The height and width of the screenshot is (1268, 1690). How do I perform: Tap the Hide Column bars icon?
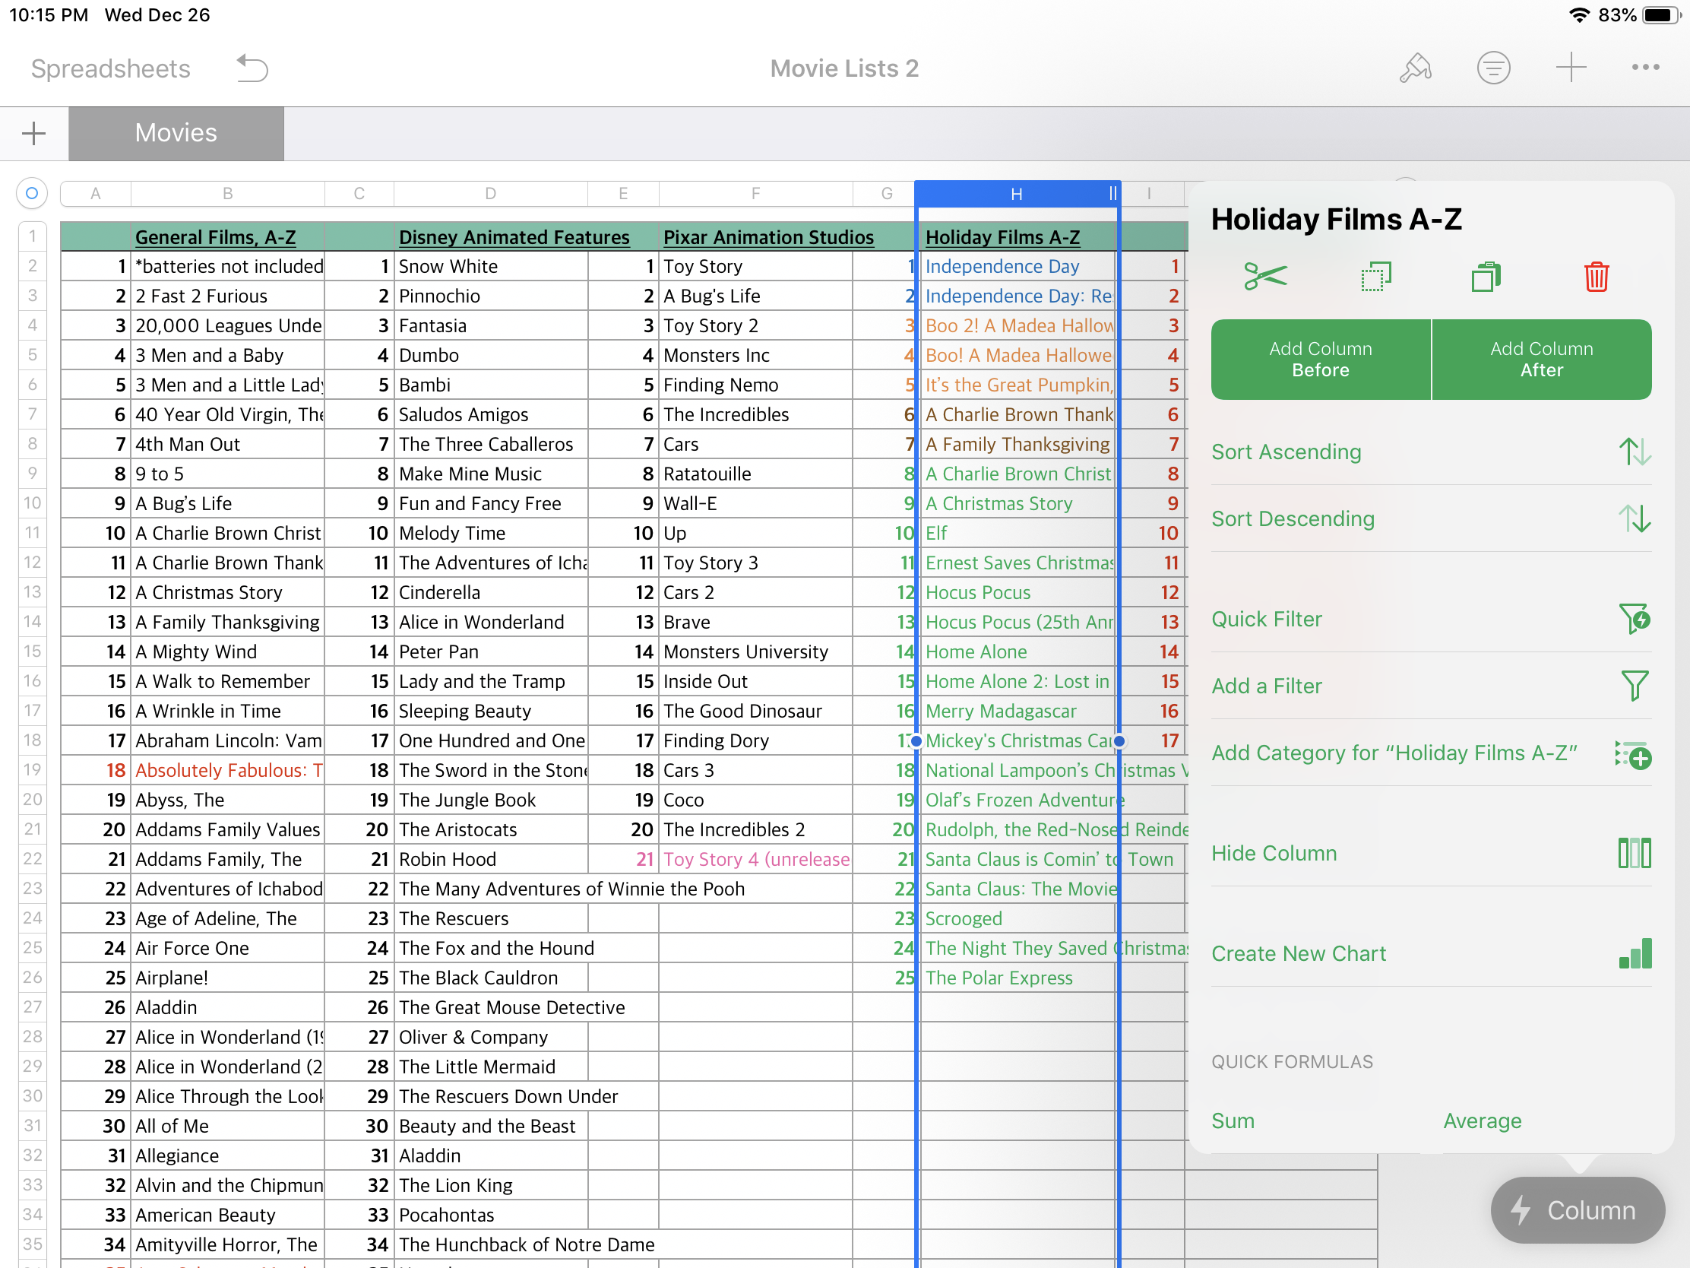click(1635, 854)
